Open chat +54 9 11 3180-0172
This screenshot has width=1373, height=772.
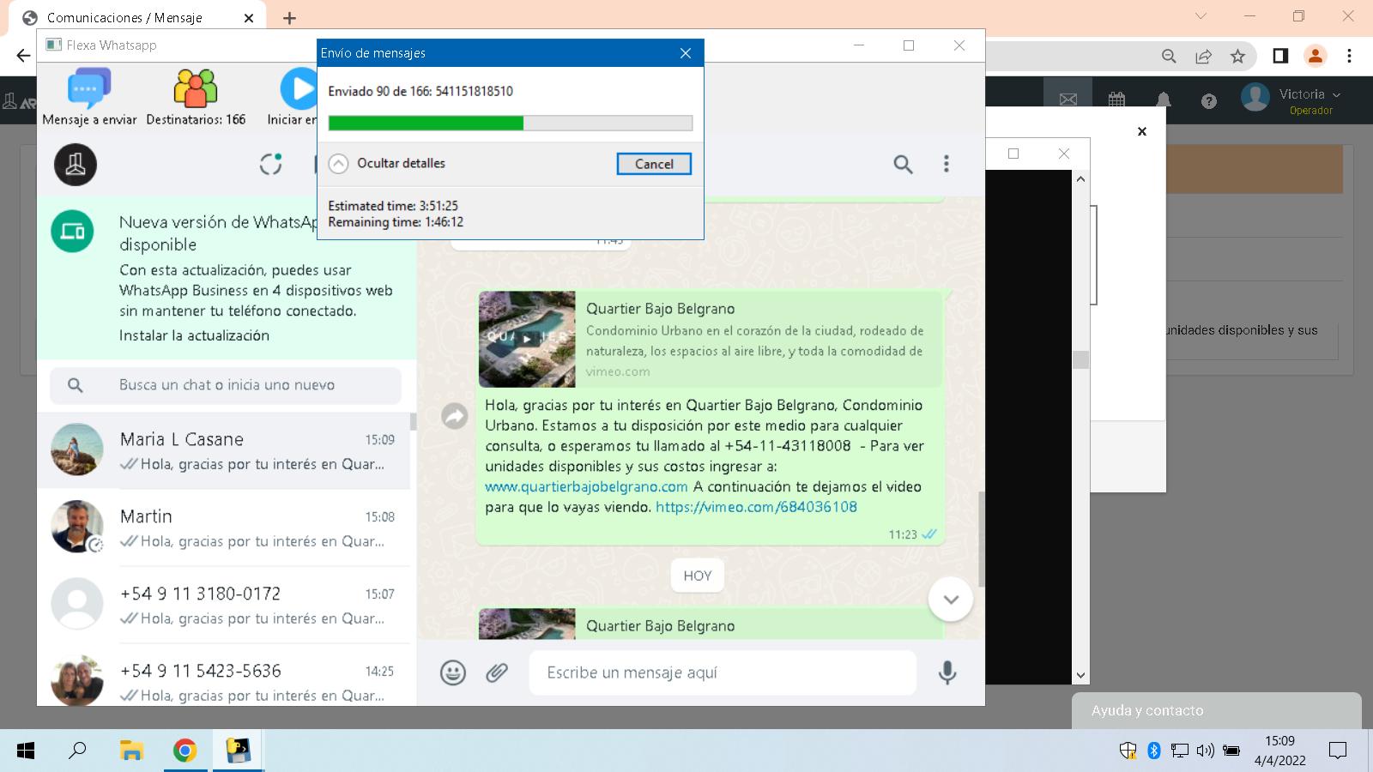(223, 605)
